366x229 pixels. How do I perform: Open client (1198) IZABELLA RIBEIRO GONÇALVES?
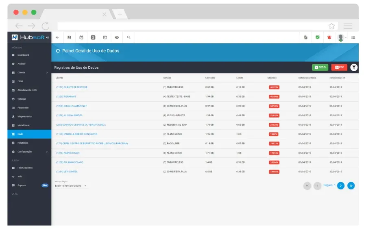click(x=77, y=134)
